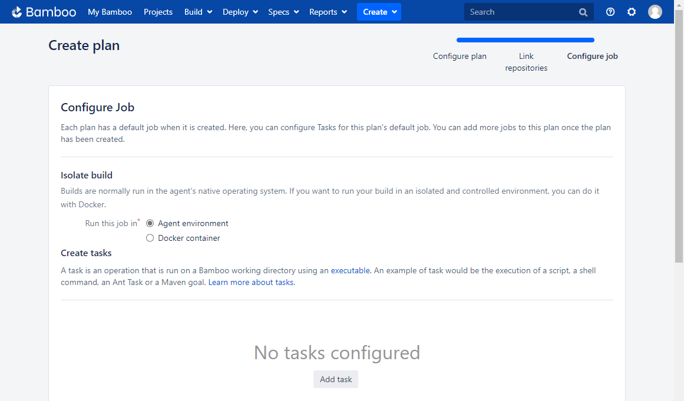Click the Configure plan step
684x401 pixels.
[460, 56]
